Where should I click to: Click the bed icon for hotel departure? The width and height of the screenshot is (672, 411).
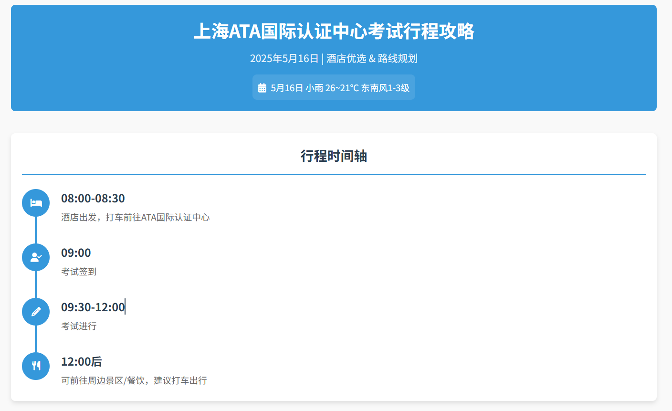(x=36, y=203)
